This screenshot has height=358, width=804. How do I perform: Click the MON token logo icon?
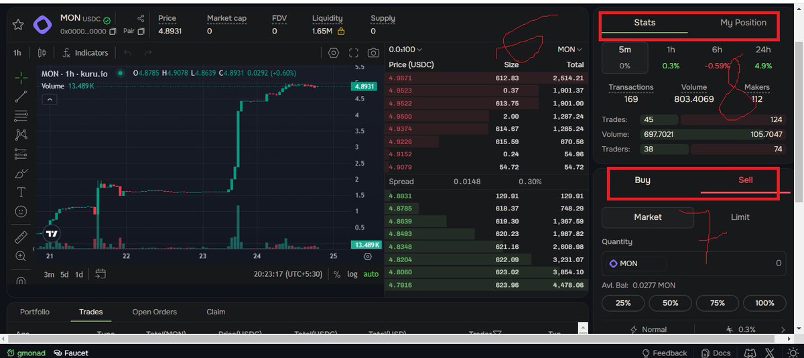(x=42, y=25)
